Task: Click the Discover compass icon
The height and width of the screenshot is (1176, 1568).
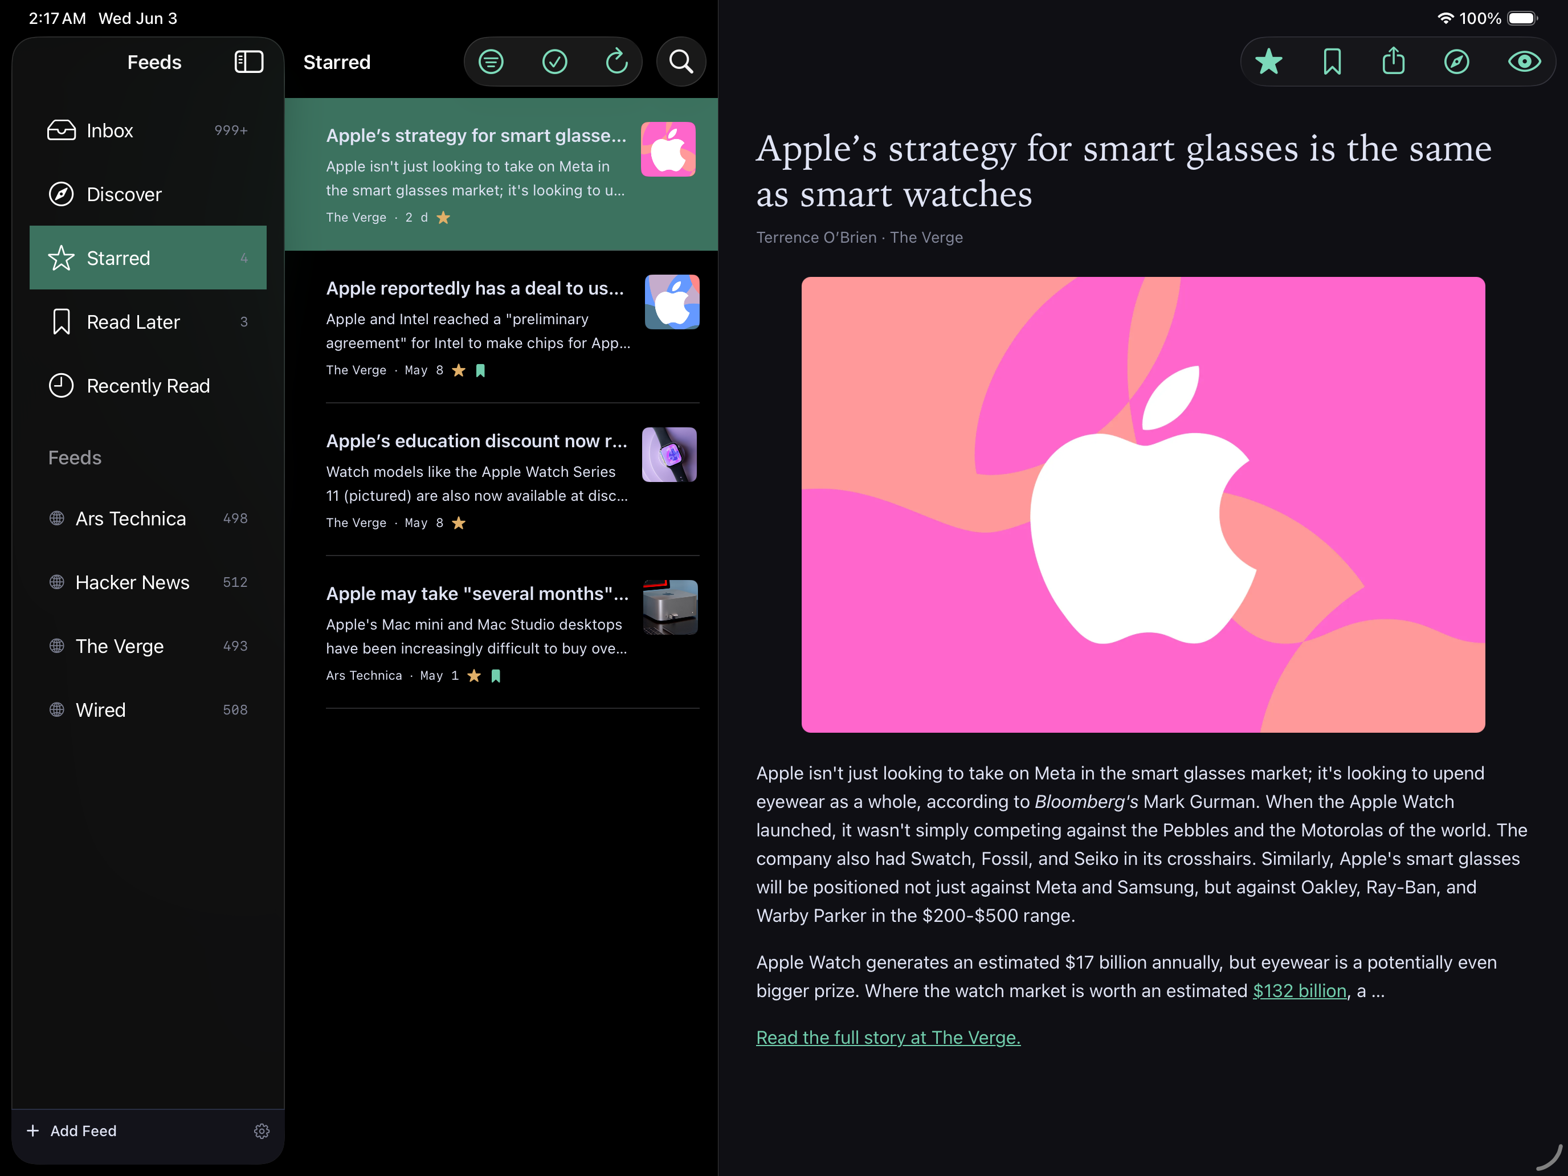Action: (61, 194)
